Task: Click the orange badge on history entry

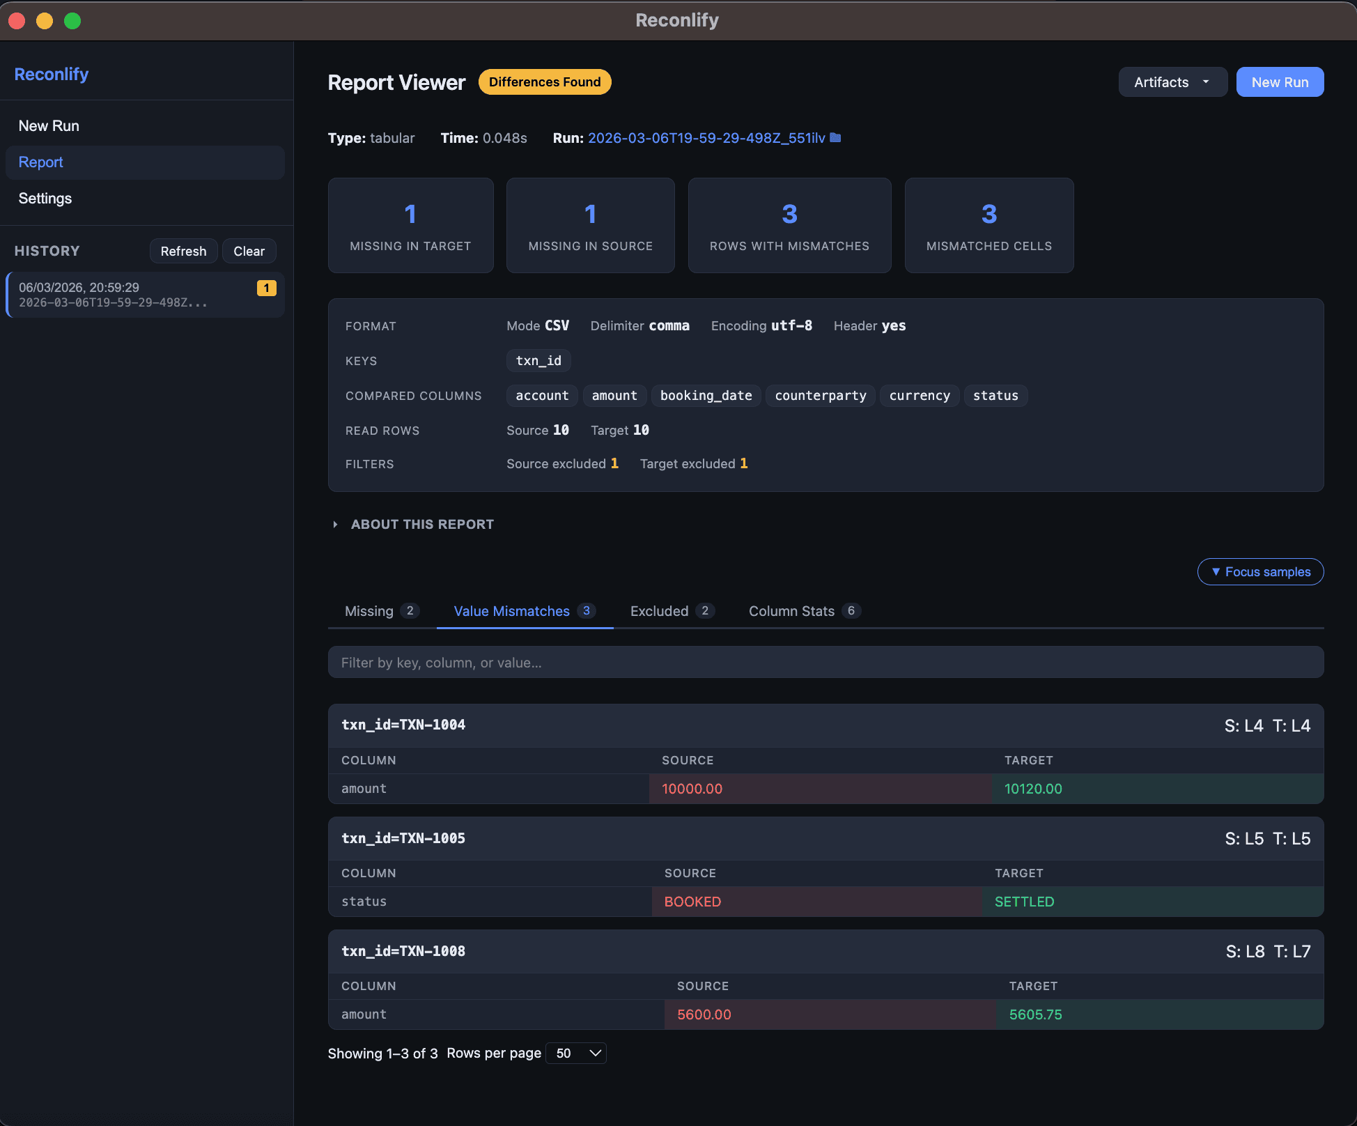Action: click(x=266, y=288)
